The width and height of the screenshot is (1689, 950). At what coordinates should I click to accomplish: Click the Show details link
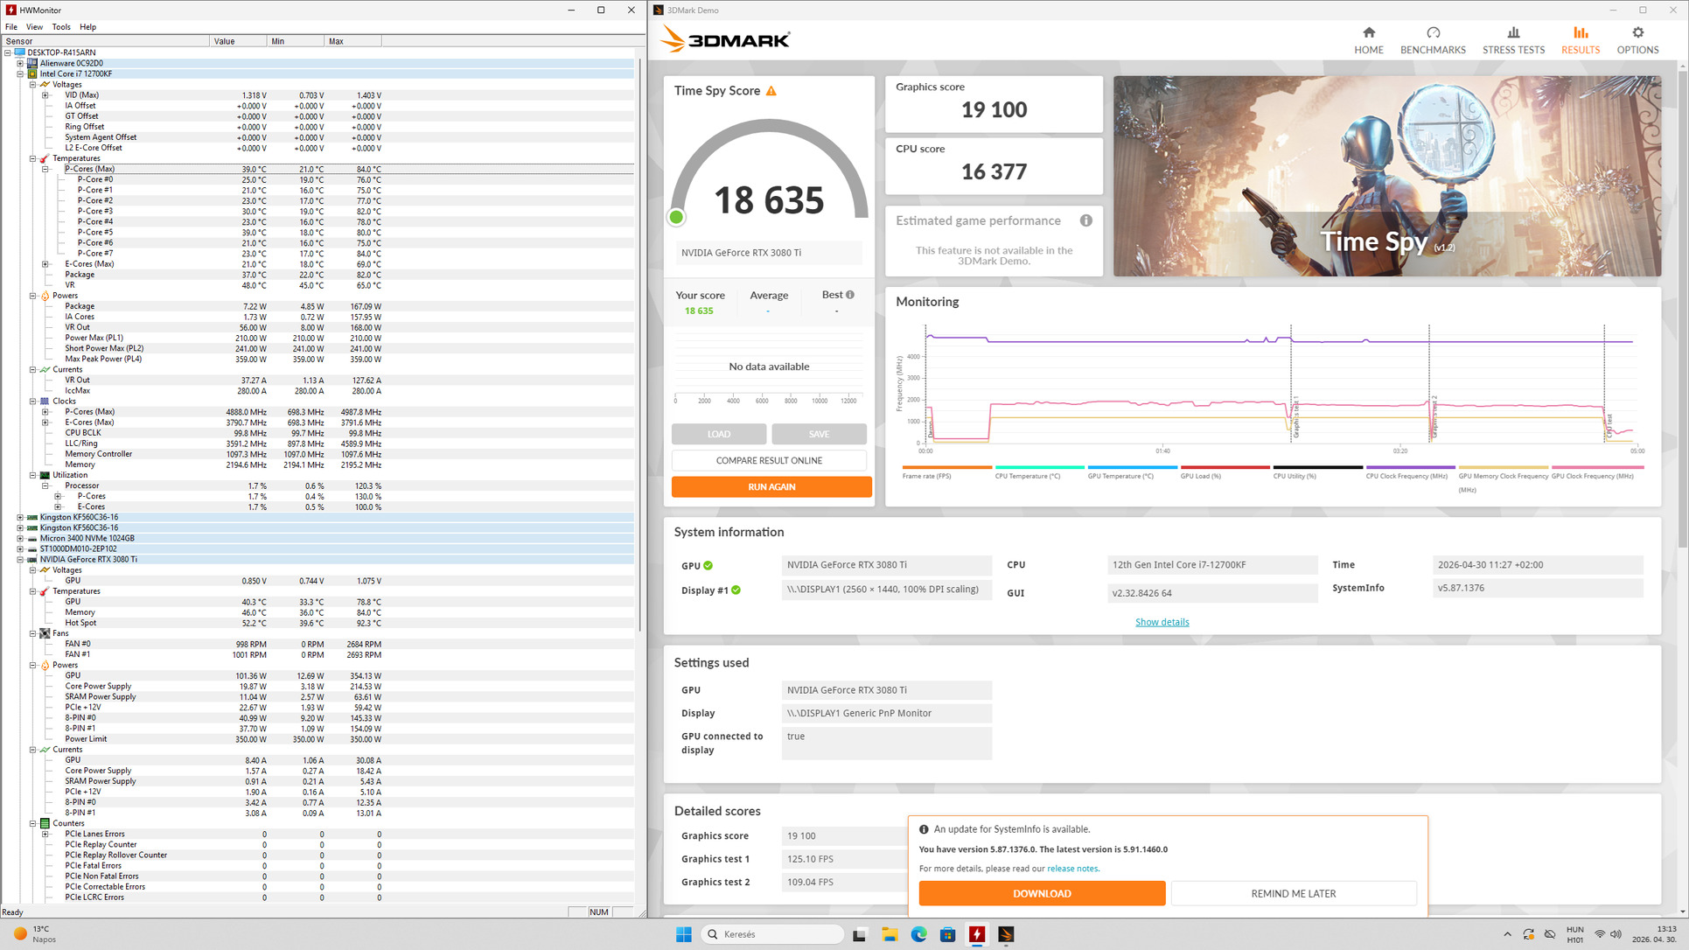(x=1162, y=622)
